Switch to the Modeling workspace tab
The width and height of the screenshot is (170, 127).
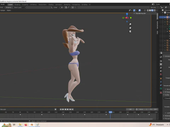[17, 5]
